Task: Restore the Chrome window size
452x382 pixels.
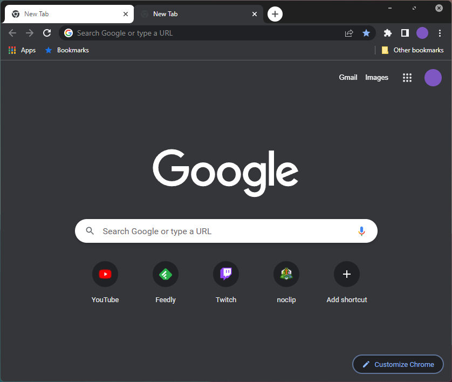Action: (414, 8)
